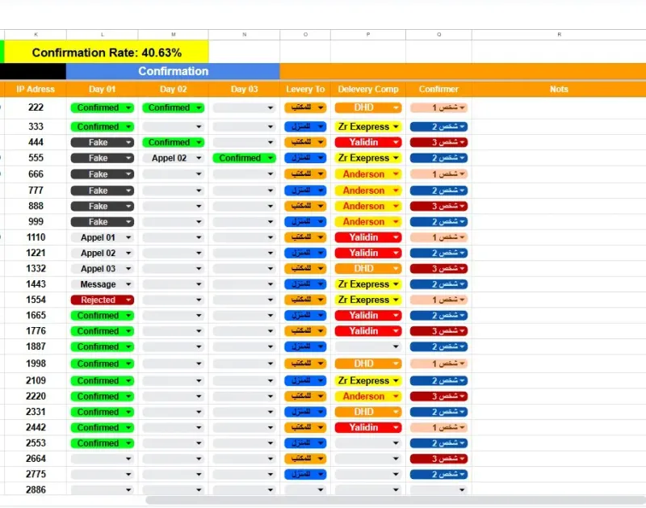The image size is (646, 508).
Task: Open the Fake status dropdown for IP 666
Action: click(x=103, y=174)
